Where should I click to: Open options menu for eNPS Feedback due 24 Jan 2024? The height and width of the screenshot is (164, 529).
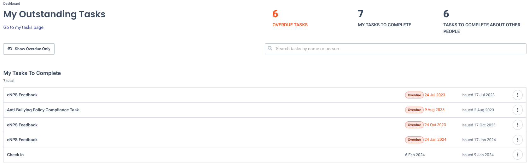[x=517, y=140]
